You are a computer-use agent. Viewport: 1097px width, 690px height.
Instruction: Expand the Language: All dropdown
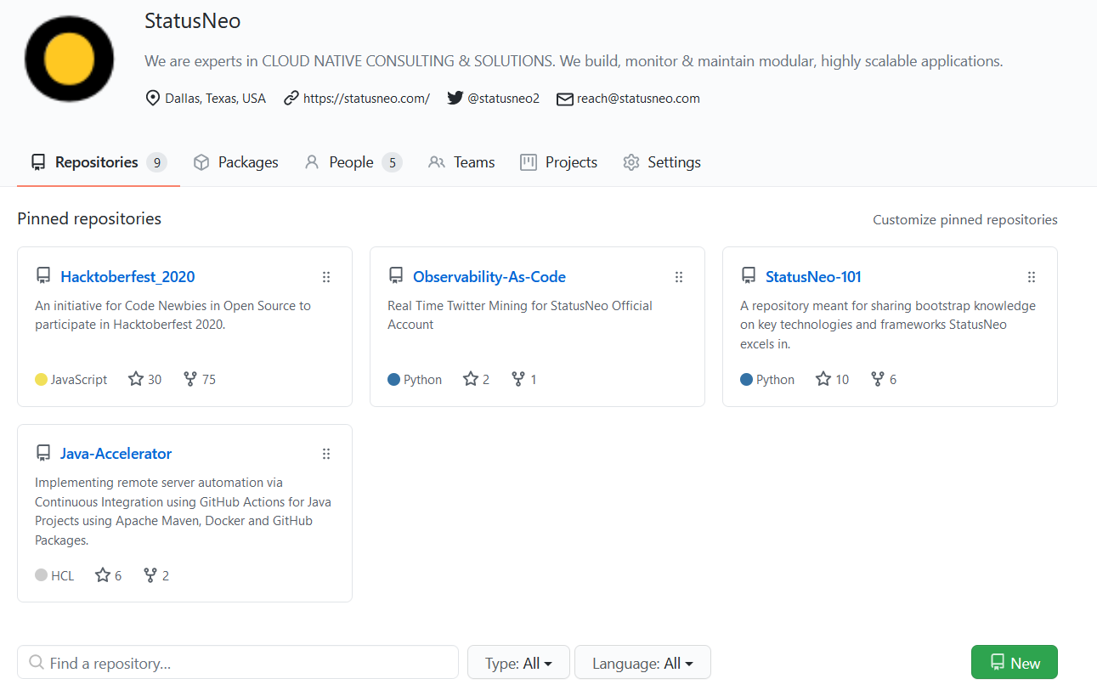[x=642, y=663]
